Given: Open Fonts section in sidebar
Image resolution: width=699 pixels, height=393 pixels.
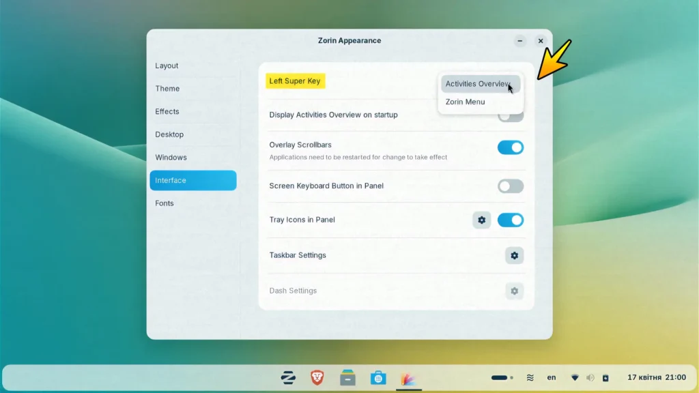Looking at the screenshot, I should 193,203.
